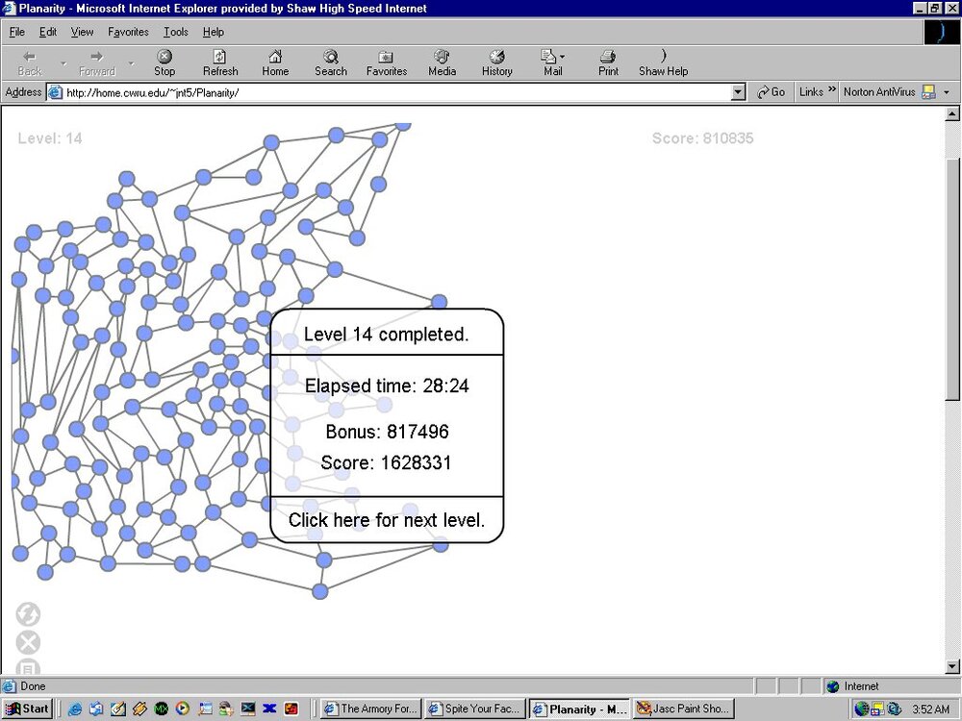Click the Planarity refresh/restart circular icon

28,614
